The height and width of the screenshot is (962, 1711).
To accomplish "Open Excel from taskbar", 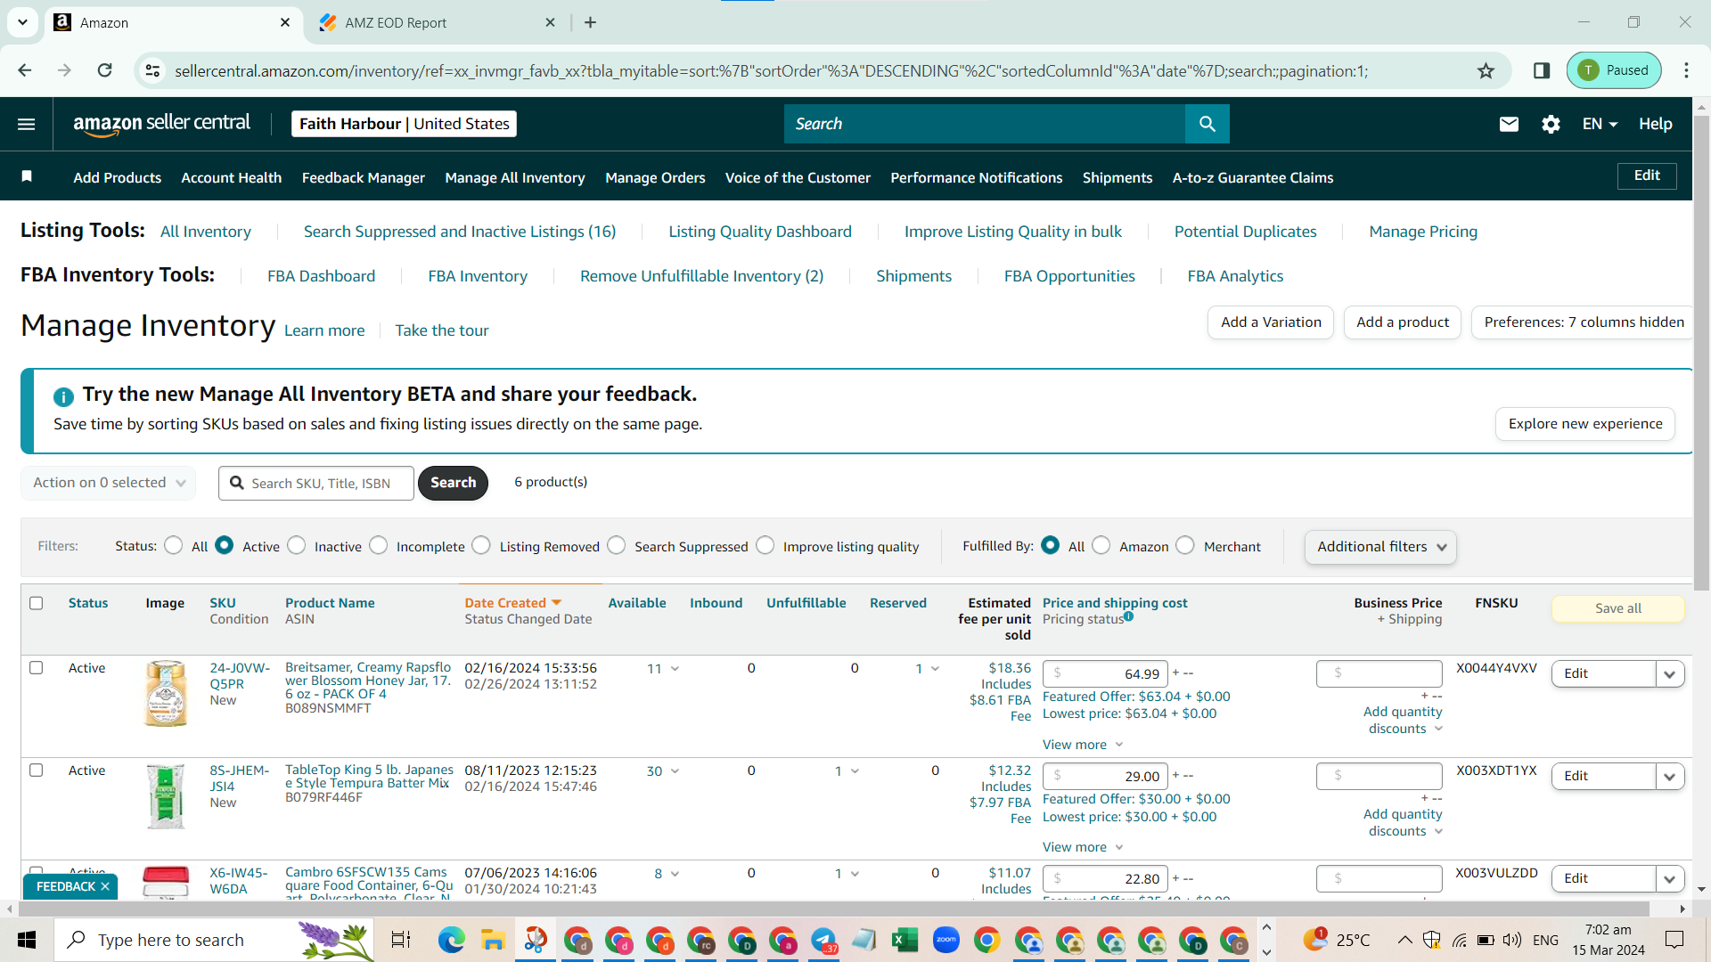I will coord(905,940).
